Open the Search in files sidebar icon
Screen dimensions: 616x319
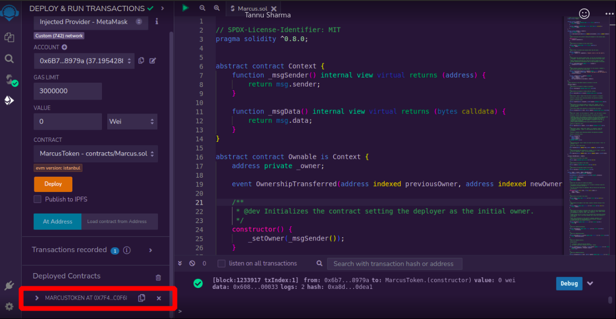pos(9,59)
